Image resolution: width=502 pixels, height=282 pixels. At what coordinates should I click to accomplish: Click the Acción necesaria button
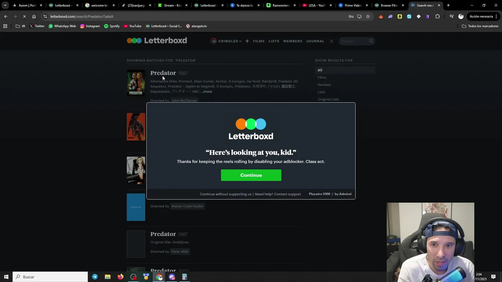pos(481,16)
